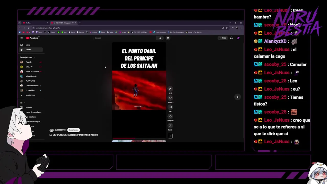This screenshot has height=184, width=327.
Task: Go to next short with down arrow
Action: click(237, 97)
